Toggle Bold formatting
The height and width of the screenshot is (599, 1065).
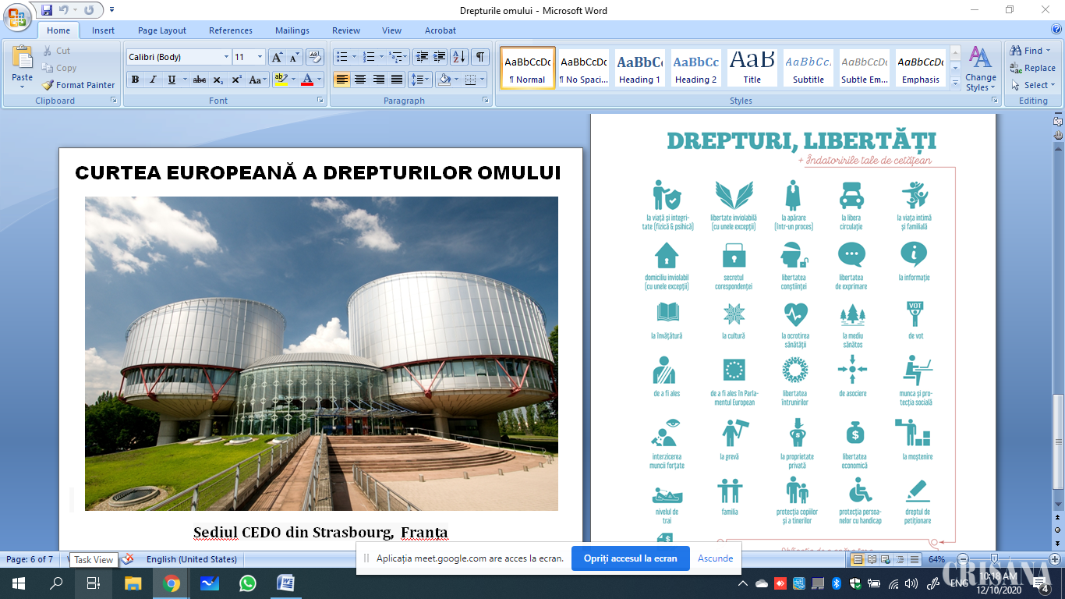(135, 80)
